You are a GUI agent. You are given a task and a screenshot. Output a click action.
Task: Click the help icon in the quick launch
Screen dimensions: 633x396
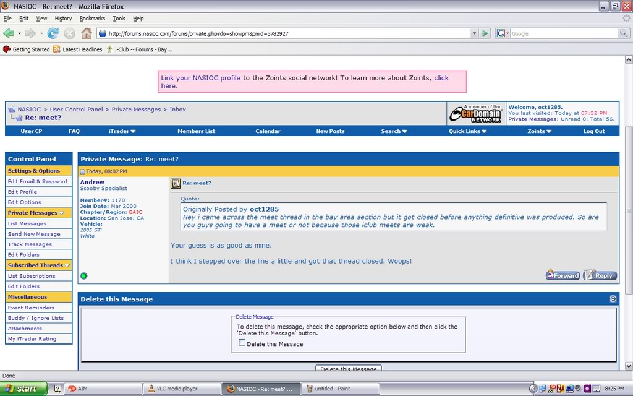tap(57, 389)
